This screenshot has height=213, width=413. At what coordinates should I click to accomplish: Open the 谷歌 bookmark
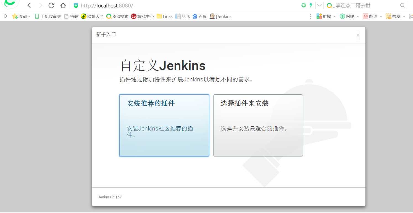click(x=72, y=16)
